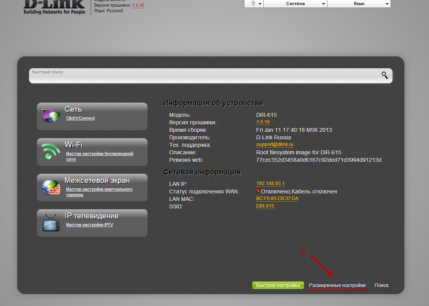
Task: Click firmware version 1.0.16 in device info
Action: click(x=263, y=122)
